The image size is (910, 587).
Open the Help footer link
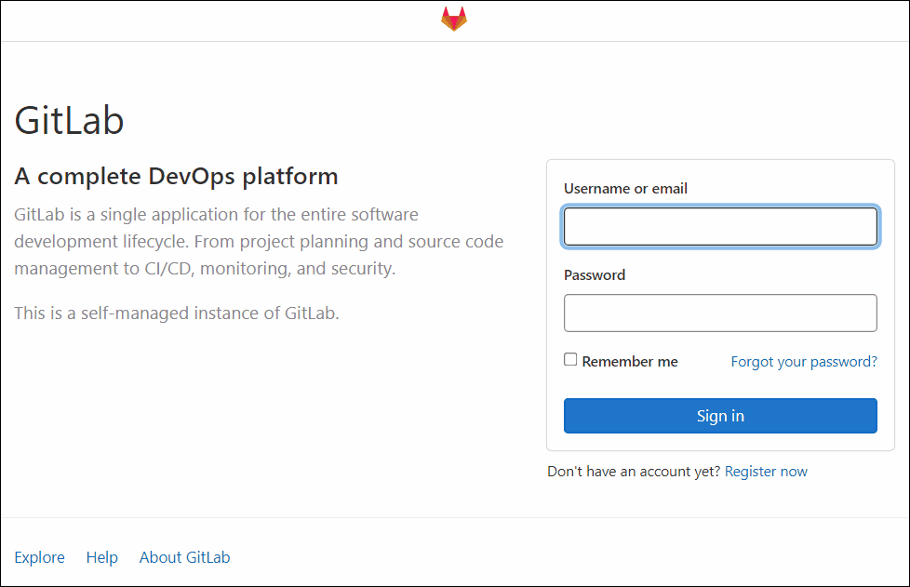(102, 557)
